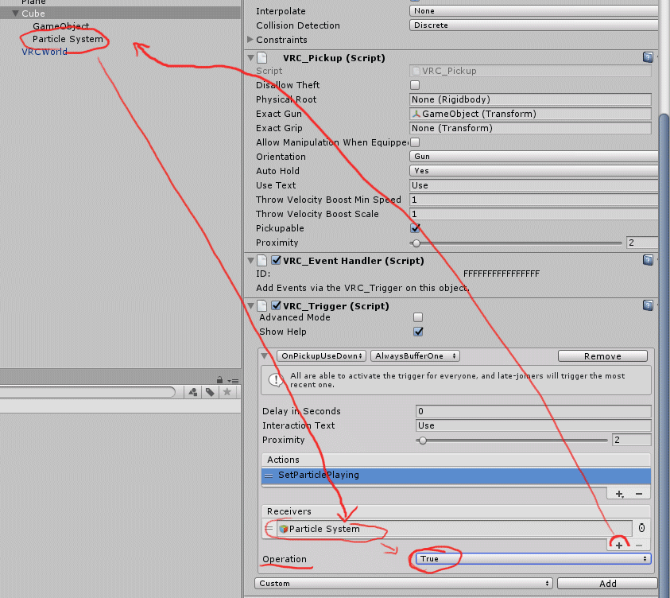670x598 pixels.
Task: Select the SetParticlePlaying action row
Action: click(456, 476)
